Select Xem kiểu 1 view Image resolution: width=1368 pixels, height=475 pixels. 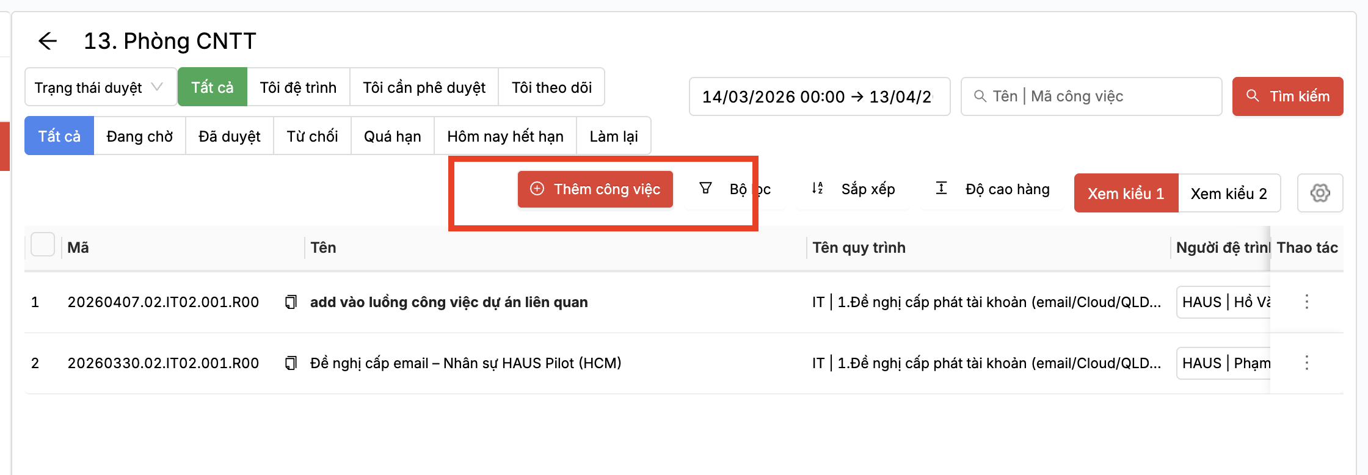pyautogui.click(x=1126, y=194)
